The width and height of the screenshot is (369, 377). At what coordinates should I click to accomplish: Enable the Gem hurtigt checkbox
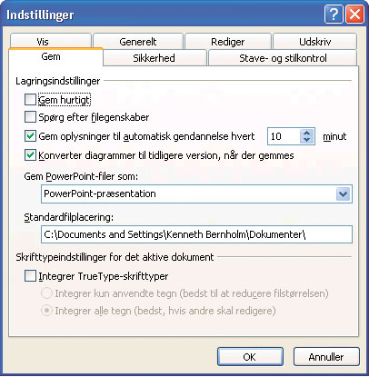30,100
